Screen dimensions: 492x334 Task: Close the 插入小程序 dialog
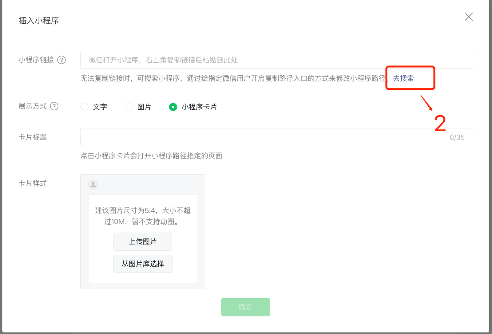pos(469,17)
